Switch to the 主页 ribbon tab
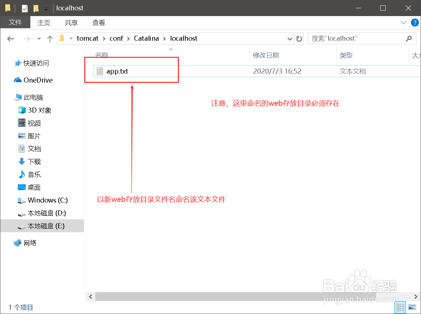Screen dimensions: 421x314 tap(44, 23)
